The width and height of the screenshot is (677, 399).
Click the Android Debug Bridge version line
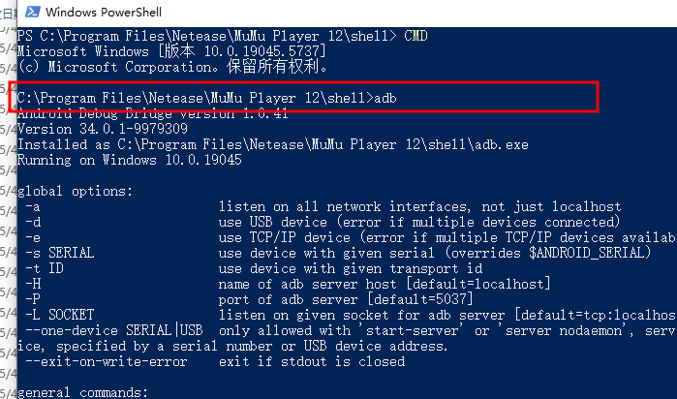pyautogui.click(x=139, y=113)
